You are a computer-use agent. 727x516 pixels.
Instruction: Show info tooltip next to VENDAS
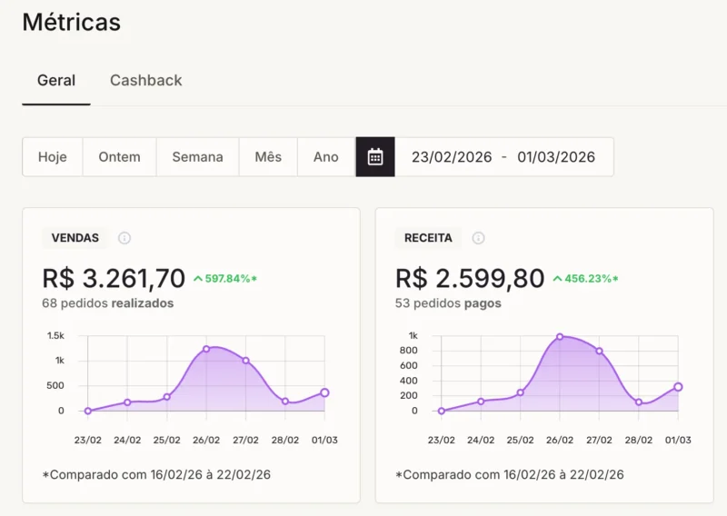(124, 238)
